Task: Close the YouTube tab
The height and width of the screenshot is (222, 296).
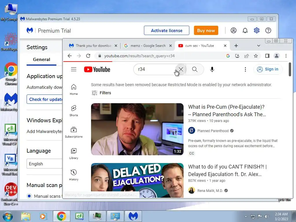Action: 225,46
